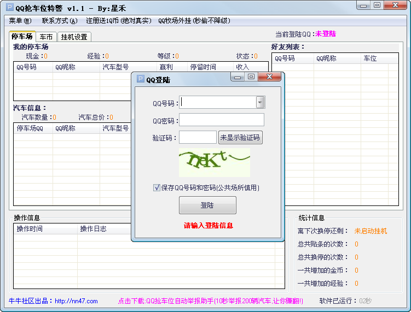This screenshot has height=312, width=411.
Task: Close the QQ登陆 dialog
Action: point(269,76)
